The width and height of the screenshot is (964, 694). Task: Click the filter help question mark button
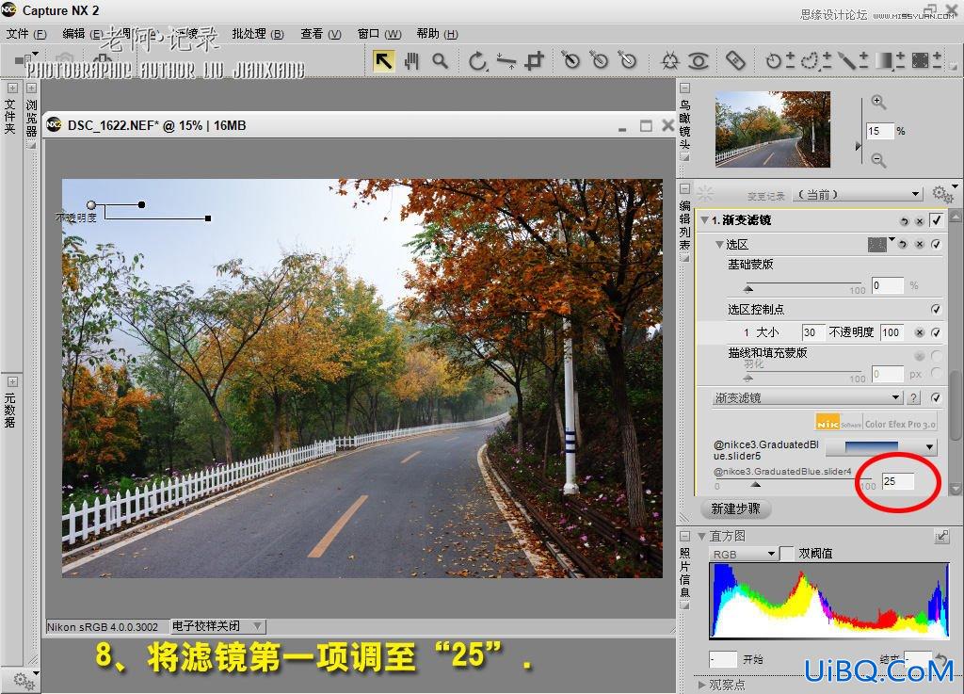coord(914,398)
